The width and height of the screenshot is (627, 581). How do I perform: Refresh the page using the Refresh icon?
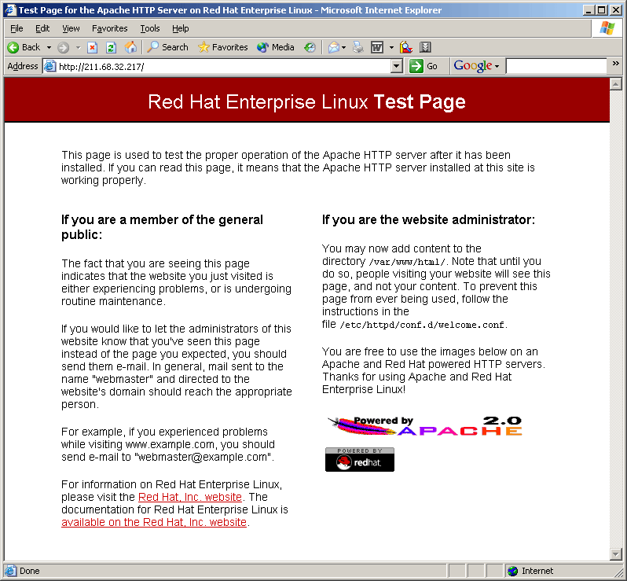(x=111, y=48)
